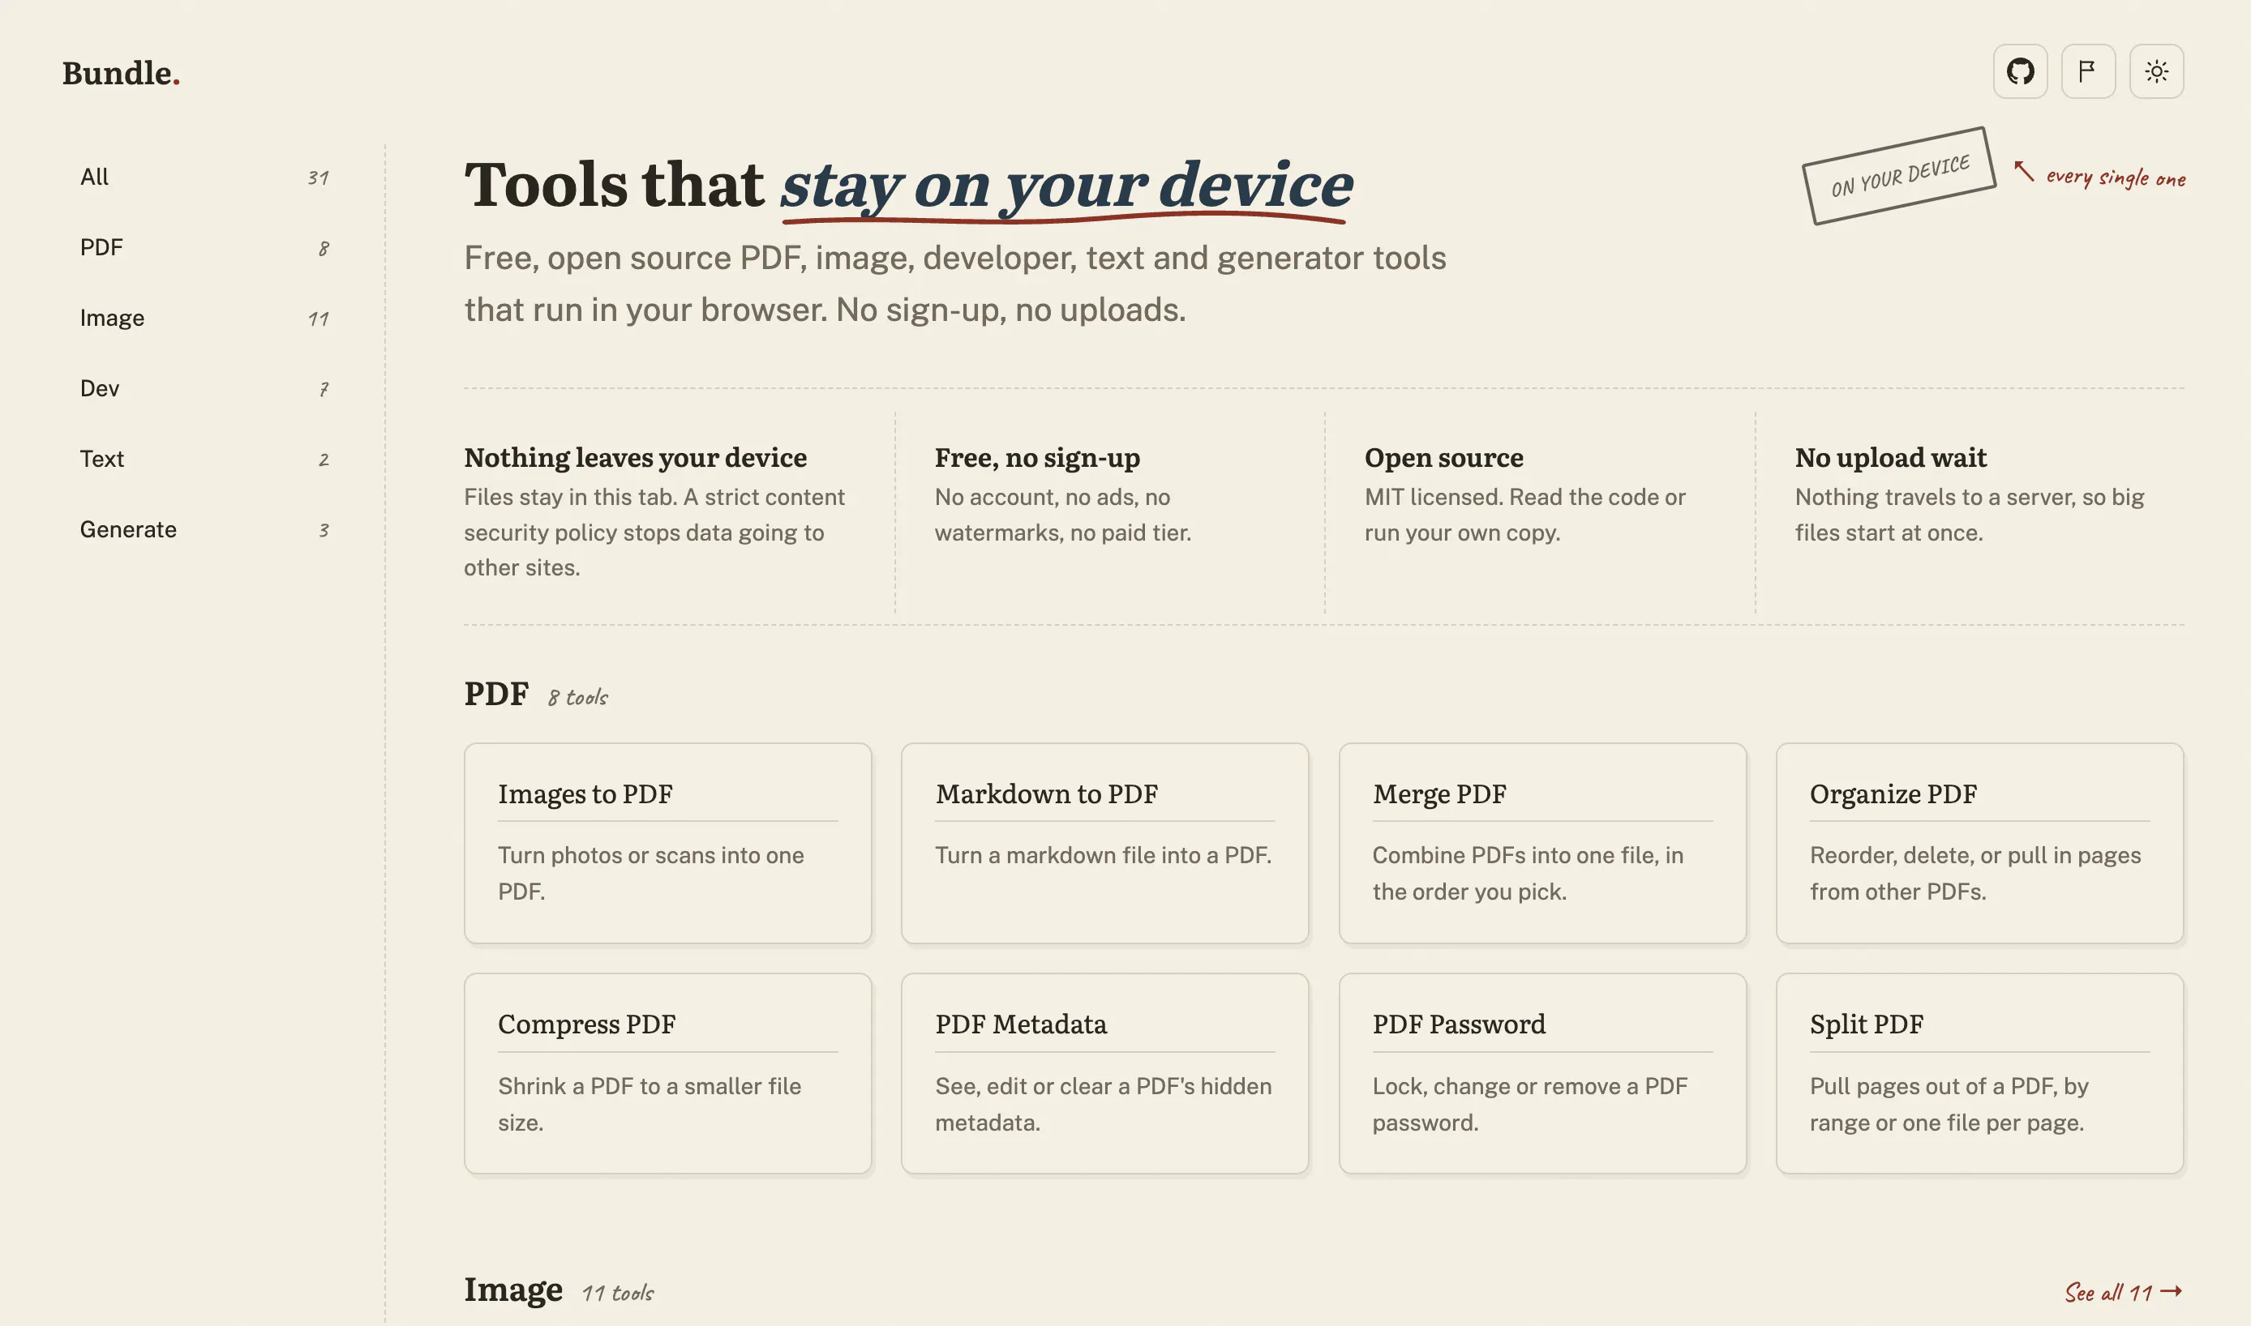
Task: Click the 'Open source' heading
Action: click(1443, 457)
